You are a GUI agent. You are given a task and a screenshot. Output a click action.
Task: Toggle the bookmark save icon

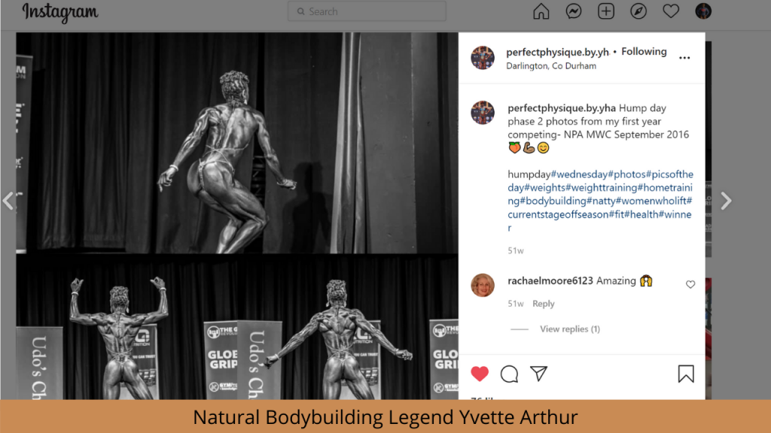686,374
